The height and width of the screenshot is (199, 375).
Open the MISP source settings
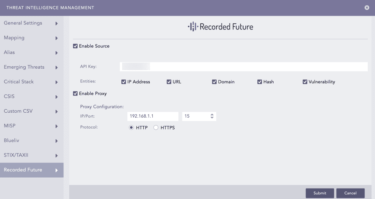click(x=9, y=126)
